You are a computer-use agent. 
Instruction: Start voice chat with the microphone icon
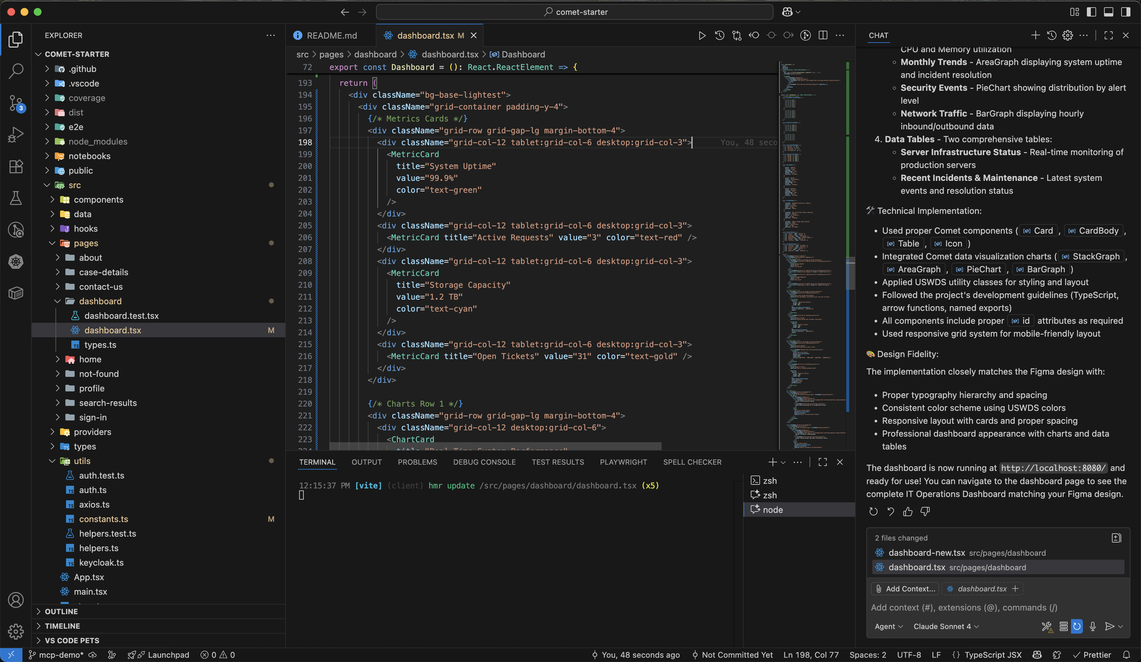[1092, 626]
